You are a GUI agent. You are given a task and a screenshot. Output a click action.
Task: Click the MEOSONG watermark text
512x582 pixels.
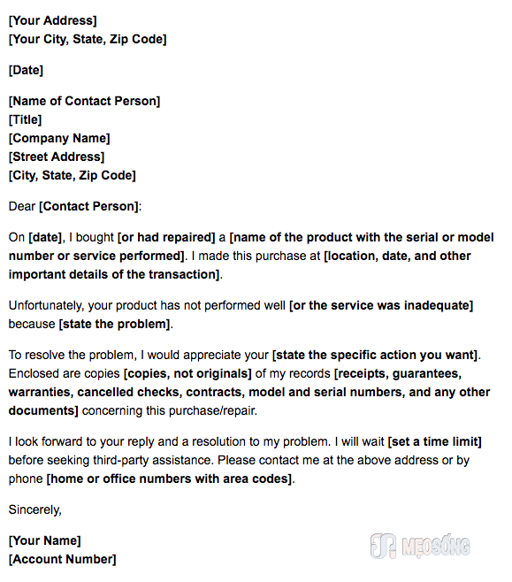(x=436, y=547)
